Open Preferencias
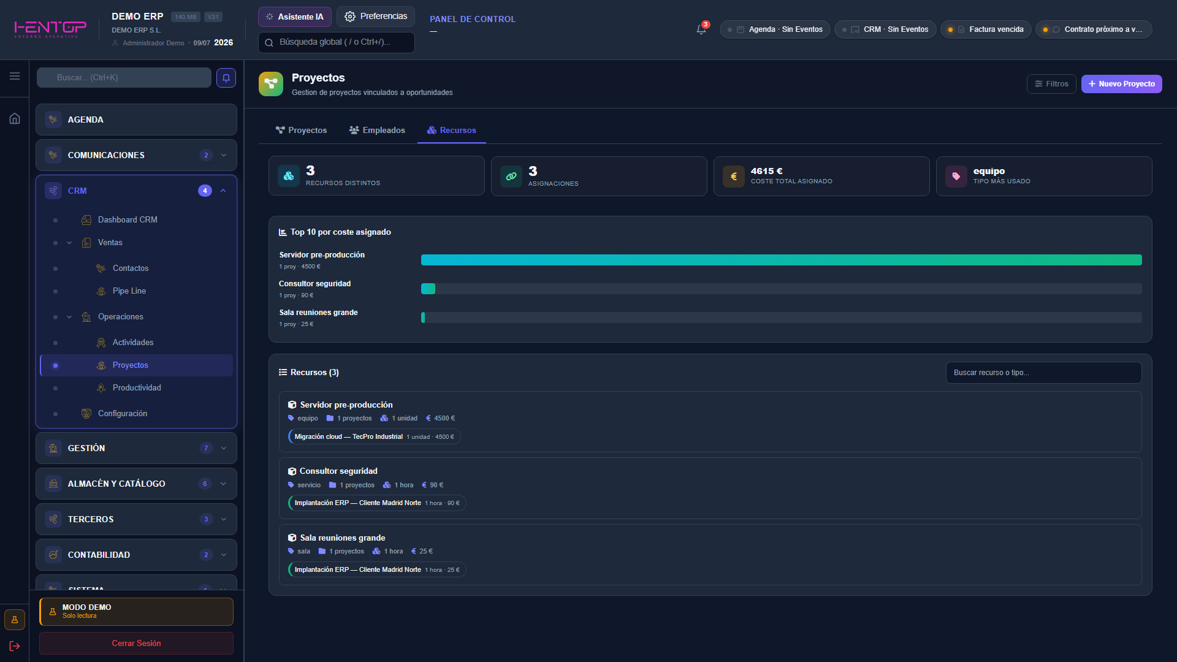 click(x=376, y=17)
